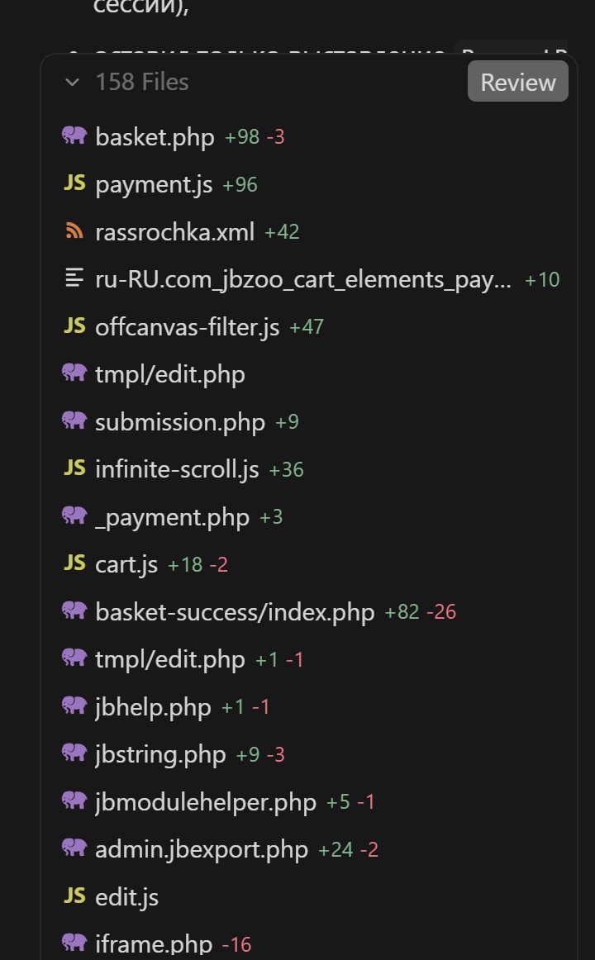Select the _payment.php file

pos(172,517)
